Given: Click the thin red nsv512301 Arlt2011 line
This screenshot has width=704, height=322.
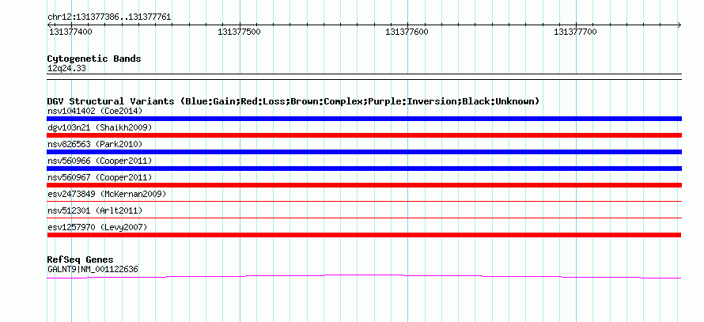Looking at the screenshot, I should (364, 218).
